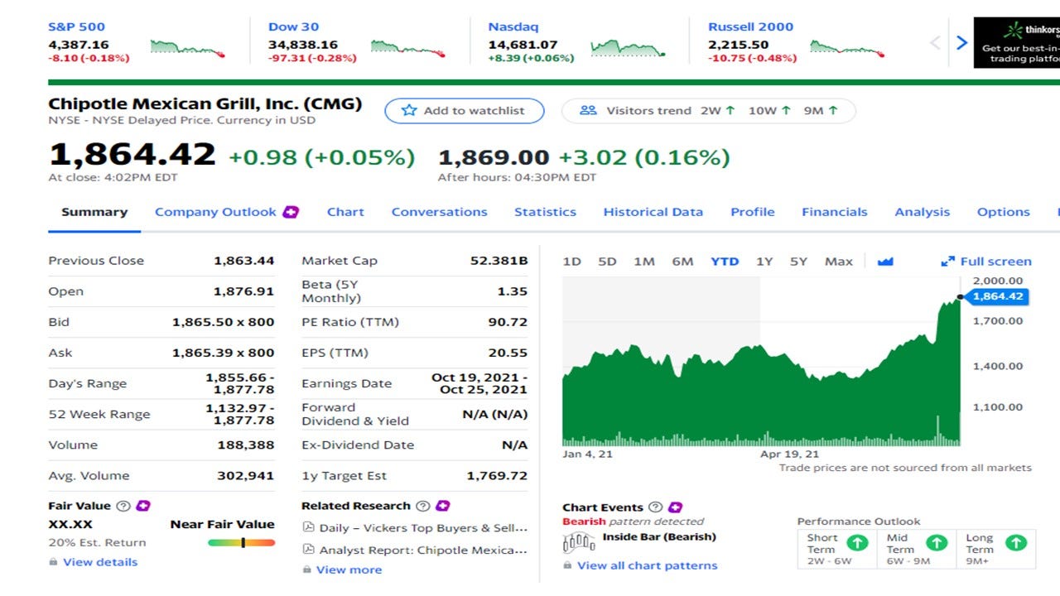Click the Related Research help question icon
Viewport: 1060px width, 596px height.
coord(423,506)
